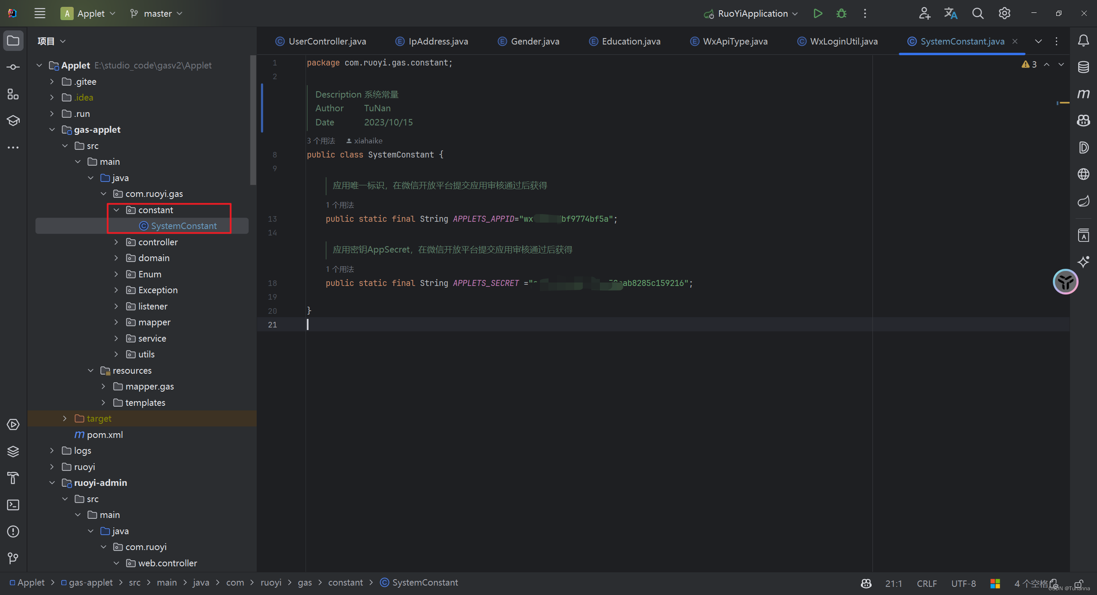The width and height of the screenshot is (1097, 595).
Task: Expand the controller package in tree
Action: [116, 242]
